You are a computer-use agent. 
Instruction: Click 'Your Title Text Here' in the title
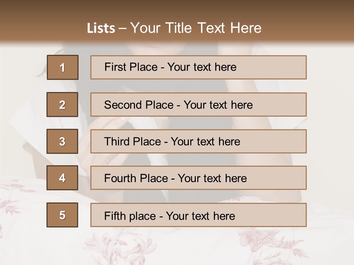(x=196, y=28)
